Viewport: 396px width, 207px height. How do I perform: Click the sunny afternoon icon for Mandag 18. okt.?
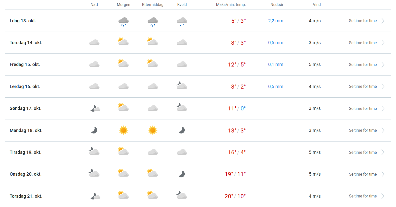click(152, 130)
